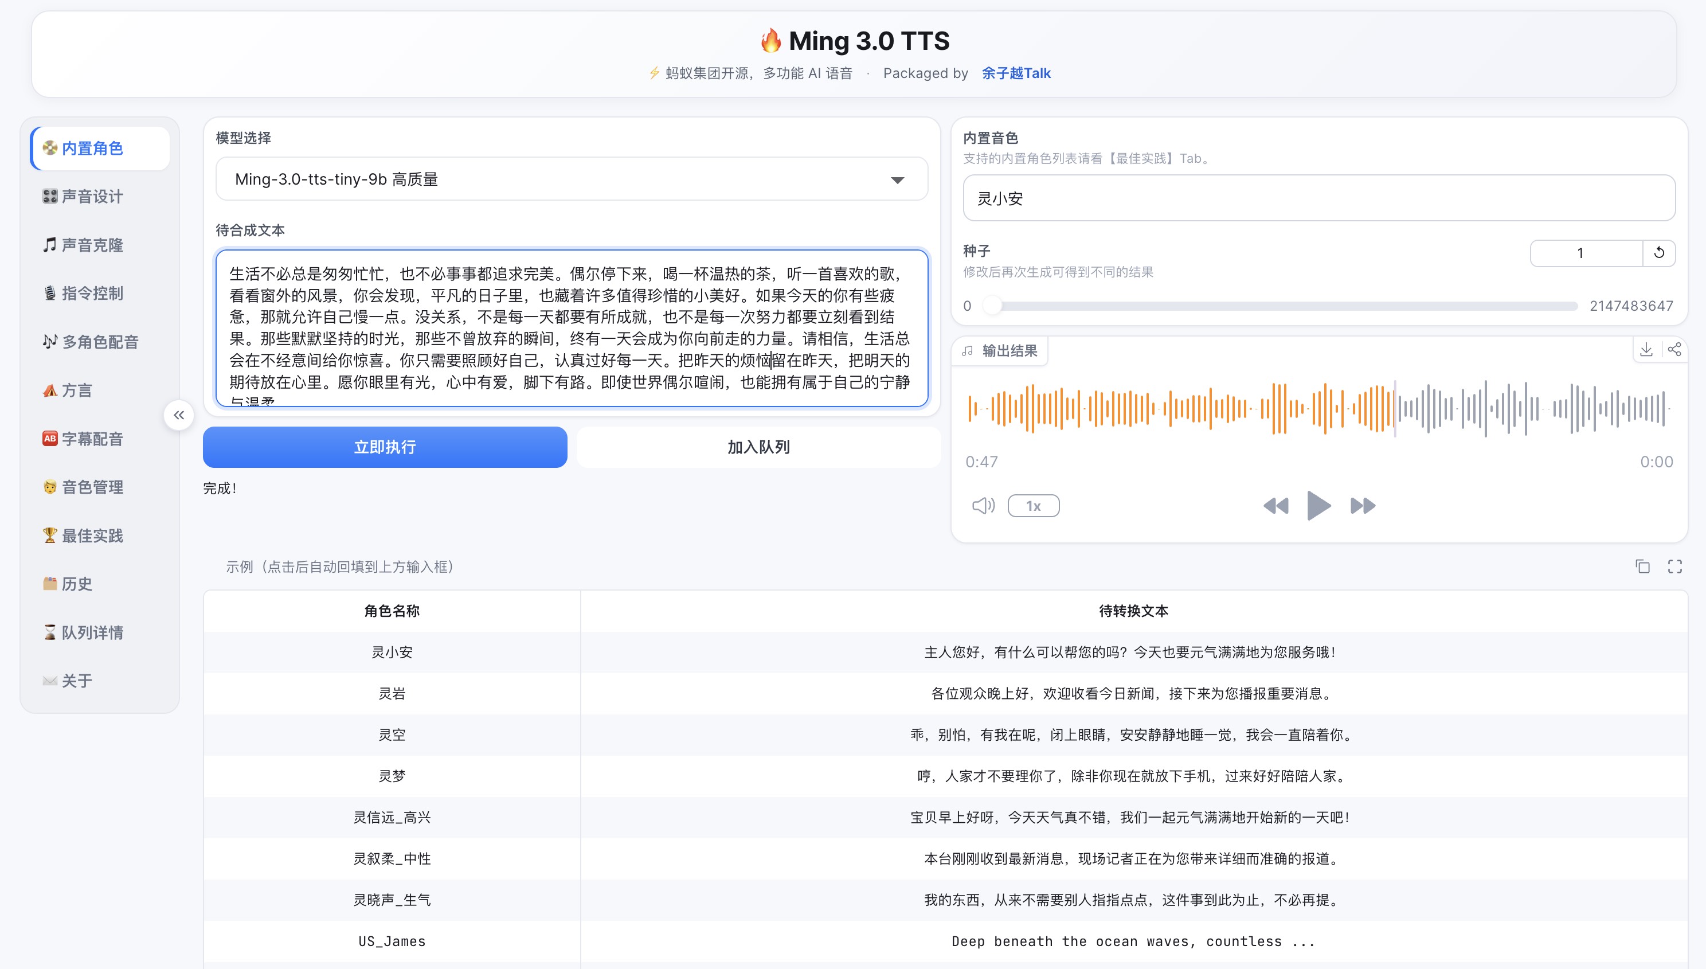
Task: Play the generated audio
Action: coord(1318,506)
